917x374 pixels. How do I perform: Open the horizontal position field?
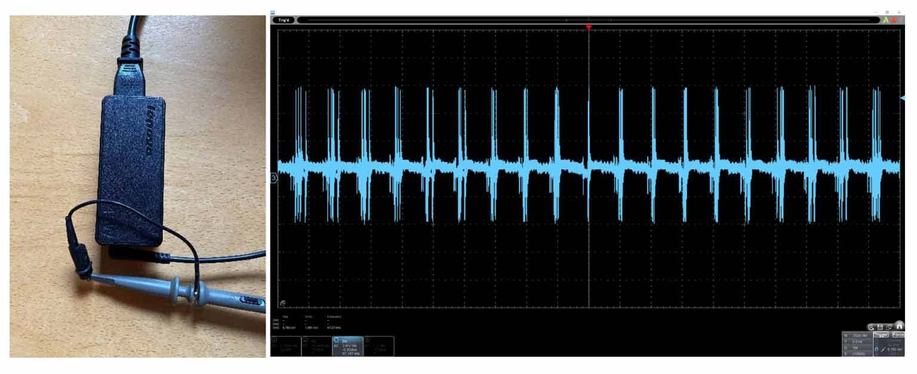pyautogui.click(x=857, y=342)
